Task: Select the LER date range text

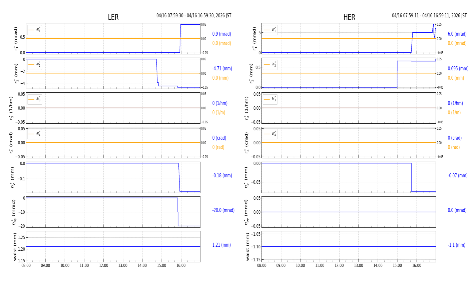Action: point(194,16)
